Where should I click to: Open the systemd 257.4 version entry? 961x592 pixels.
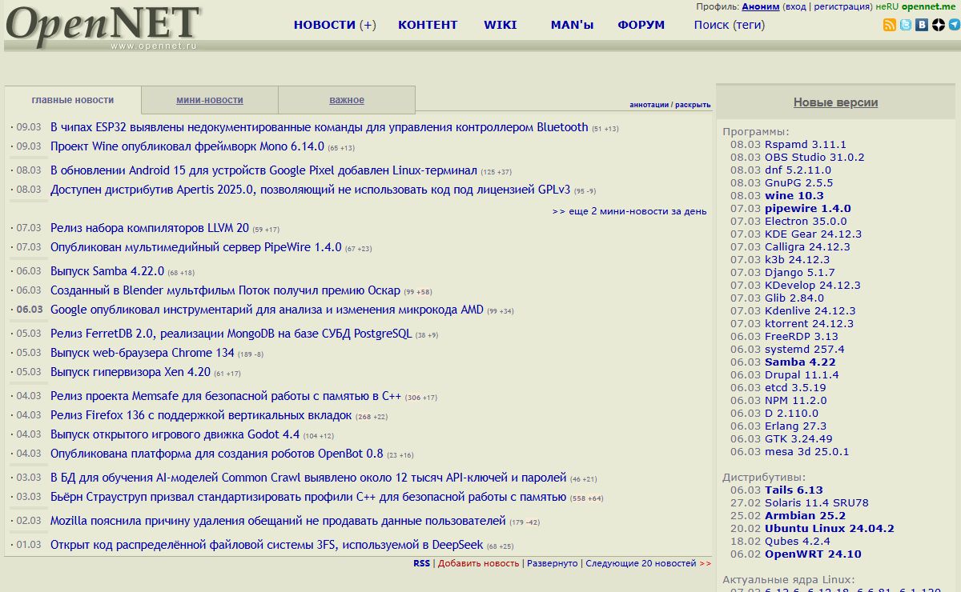[x=804, y=350]
